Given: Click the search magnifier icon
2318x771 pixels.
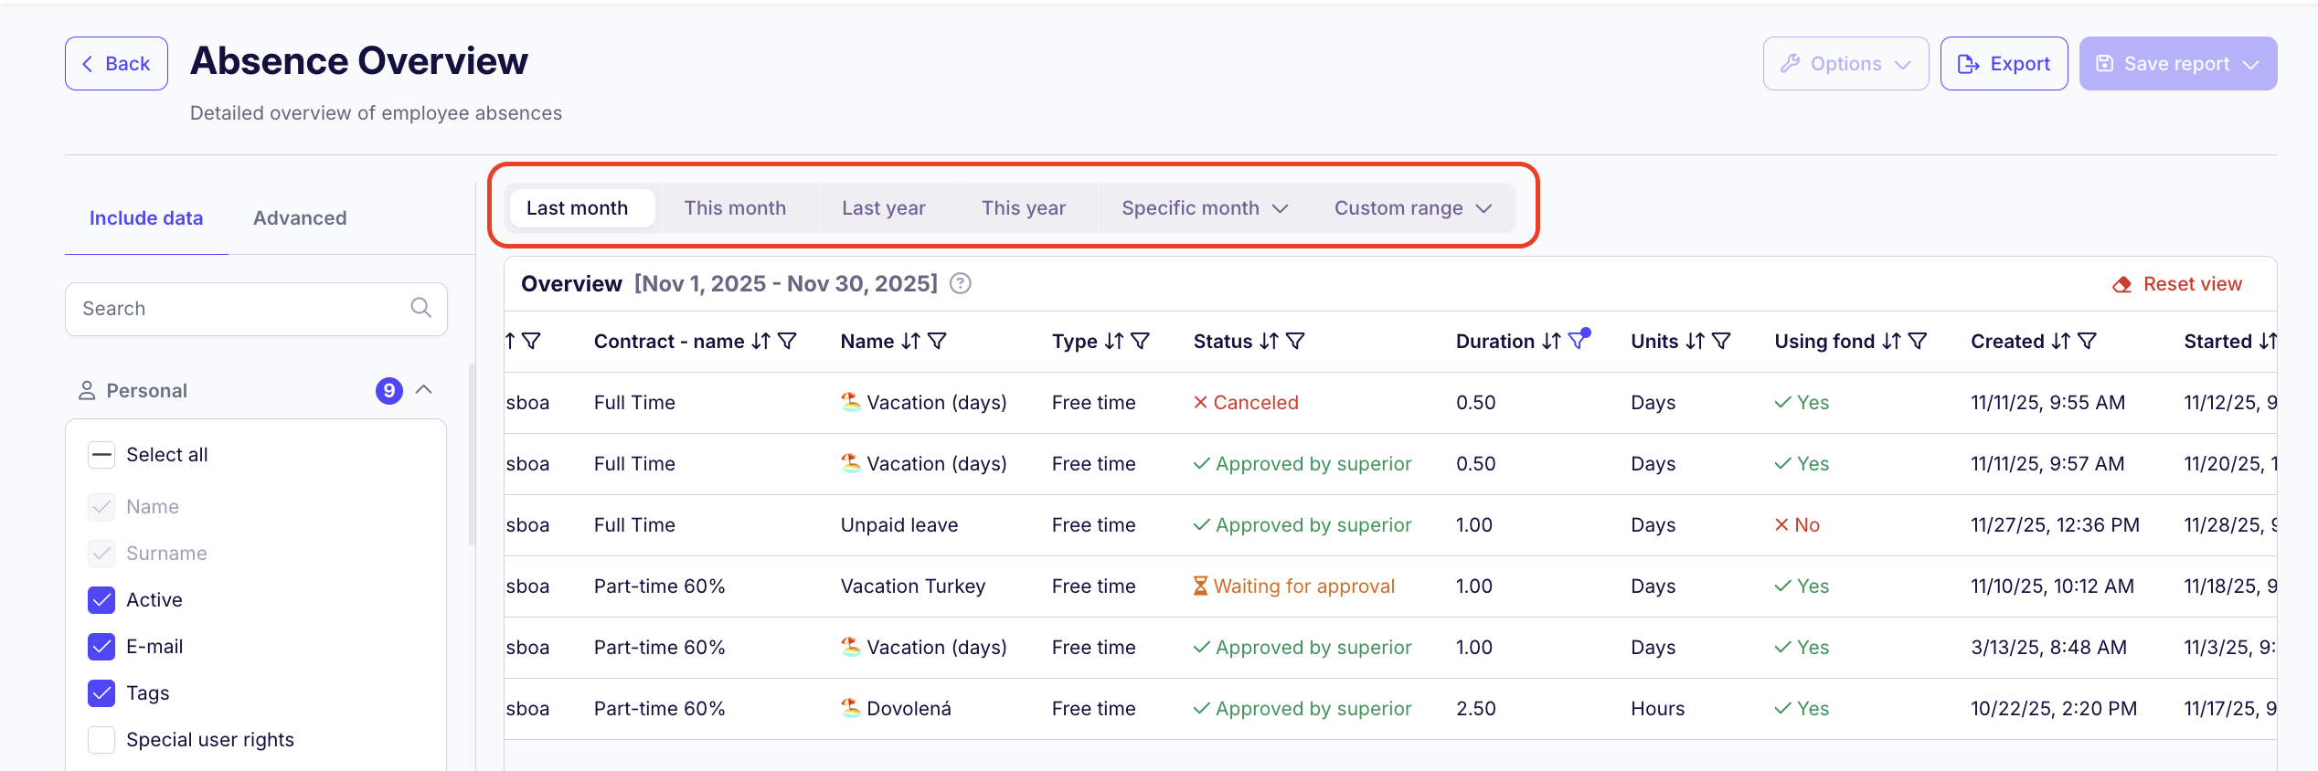Looking at the screenshot, I should (420, 309).
